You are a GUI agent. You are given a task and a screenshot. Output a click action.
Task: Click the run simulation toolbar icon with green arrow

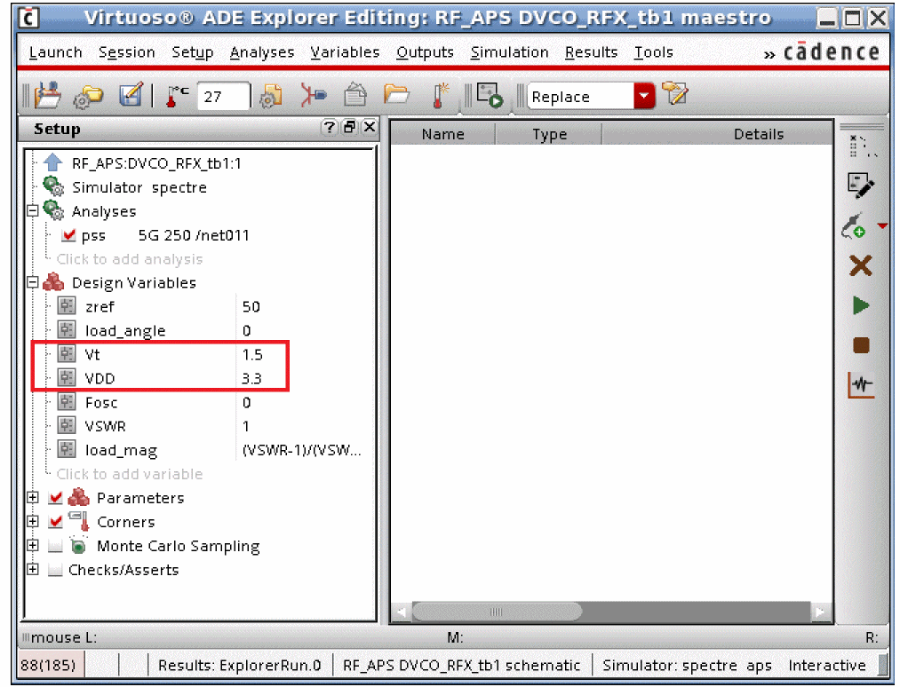point(490,95)
